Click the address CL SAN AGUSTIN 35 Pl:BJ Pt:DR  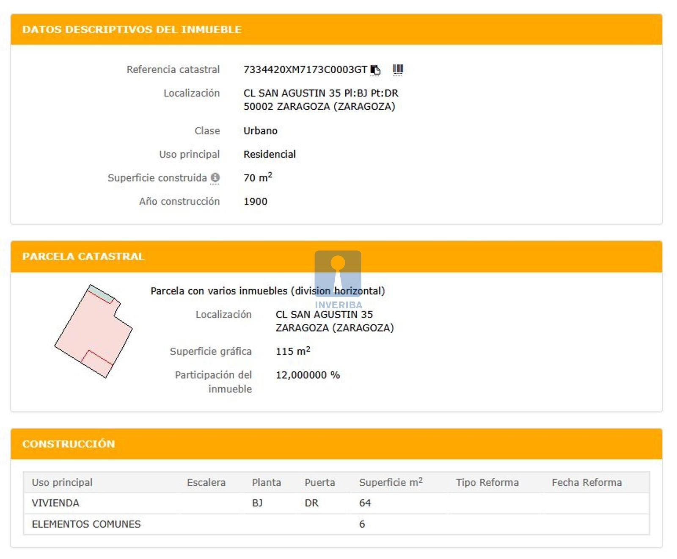(x=321, y=93)
